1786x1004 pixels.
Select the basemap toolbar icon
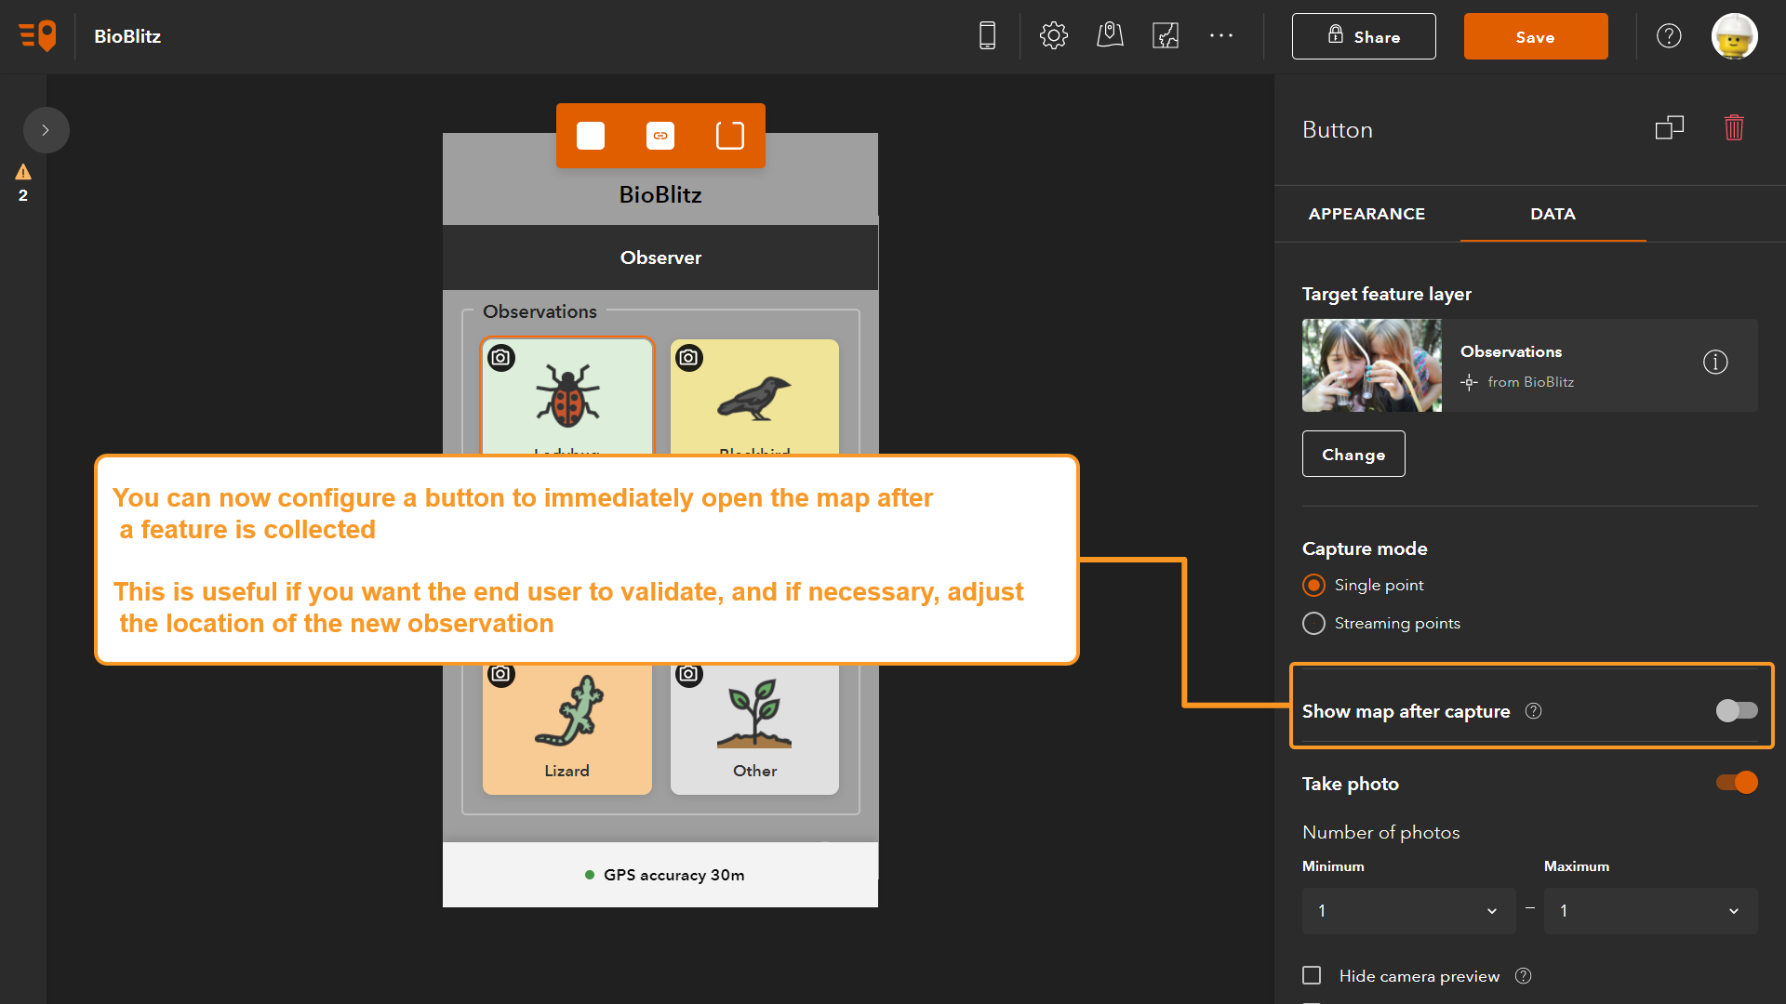(x=1166, y=35)
